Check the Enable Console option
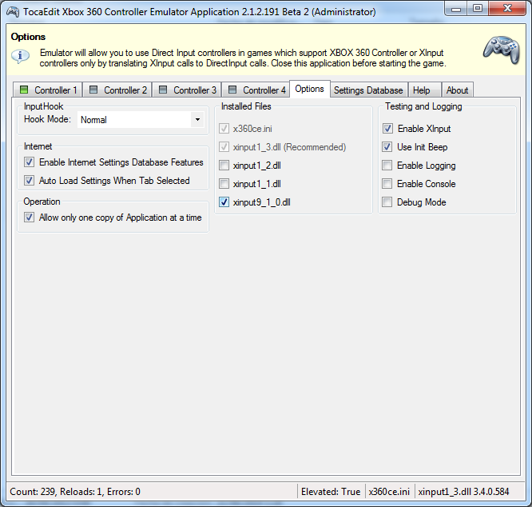 coord(387,184)
